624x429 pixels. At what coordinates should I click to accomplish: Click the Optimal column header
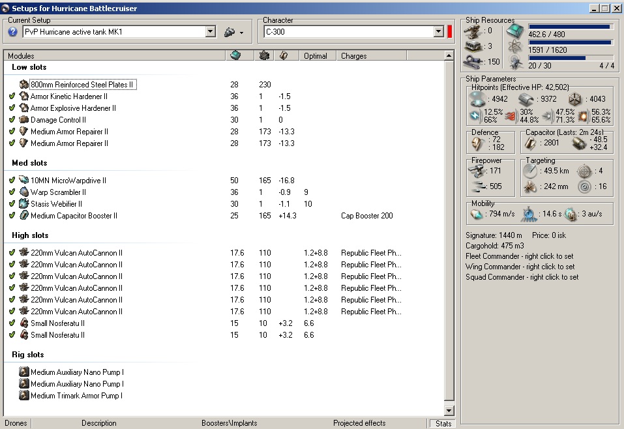click(318, 55)
